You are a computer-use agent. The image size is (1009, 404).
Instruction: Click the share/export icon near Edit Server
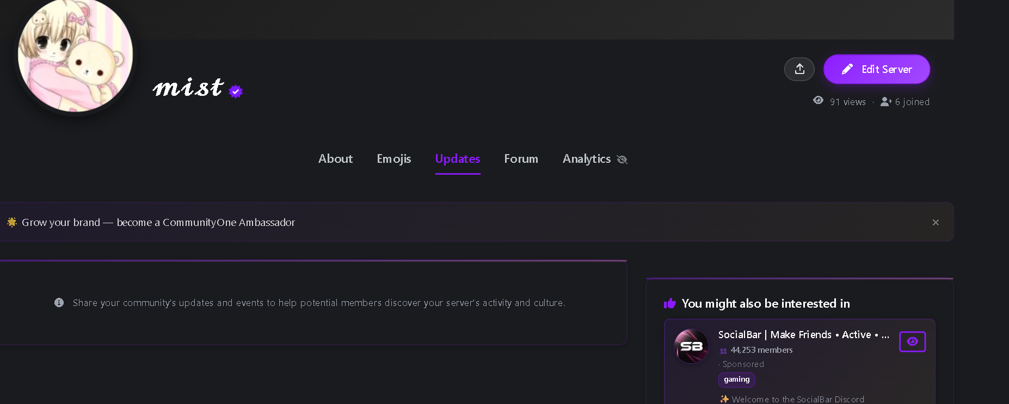(x=799, y=69)
